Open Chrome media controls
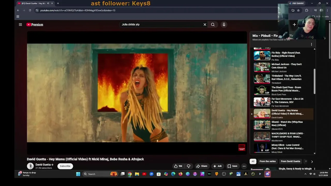331x186 pixels. [x=315, y=10]
